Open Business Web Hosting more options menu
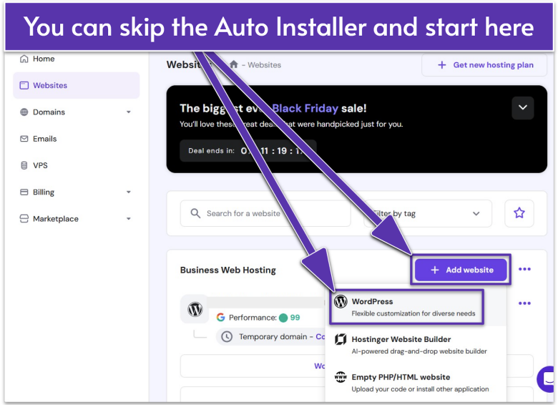Screen dimensions: 558x405 [524, 269]
